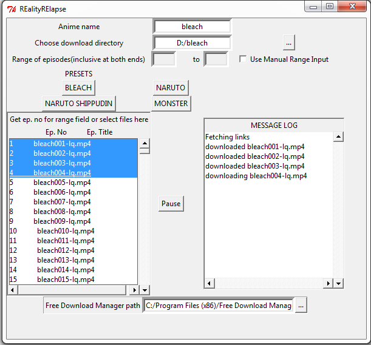Select bleach001-lq.mp4 in episode list
Screen dimensions: 371x345
73,144
